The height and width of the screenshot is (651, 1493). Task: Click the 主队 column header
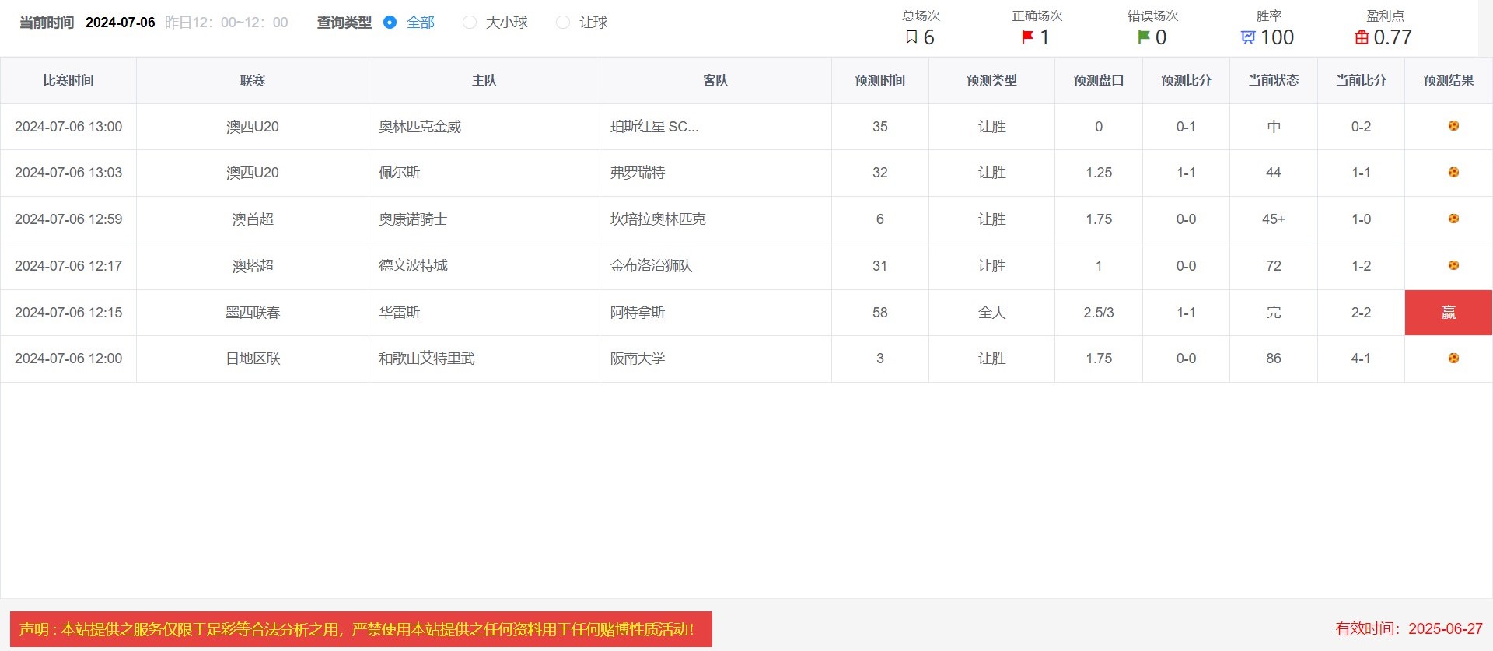484,80
